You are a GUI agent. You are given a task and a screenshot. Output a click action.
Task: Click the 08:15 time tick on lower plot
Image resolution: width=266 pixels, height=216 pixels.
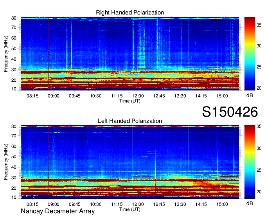pos(32,204)
